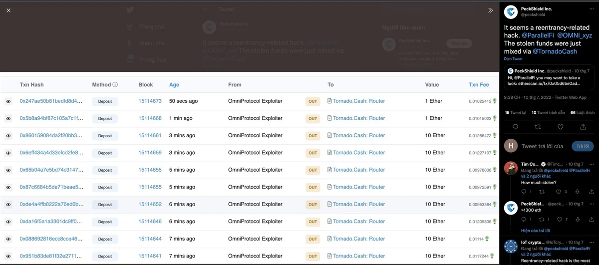Screen dimensions: 599x265
Task: Open transaction hash 0x951b83de81f32e2711
Action: 51,256
